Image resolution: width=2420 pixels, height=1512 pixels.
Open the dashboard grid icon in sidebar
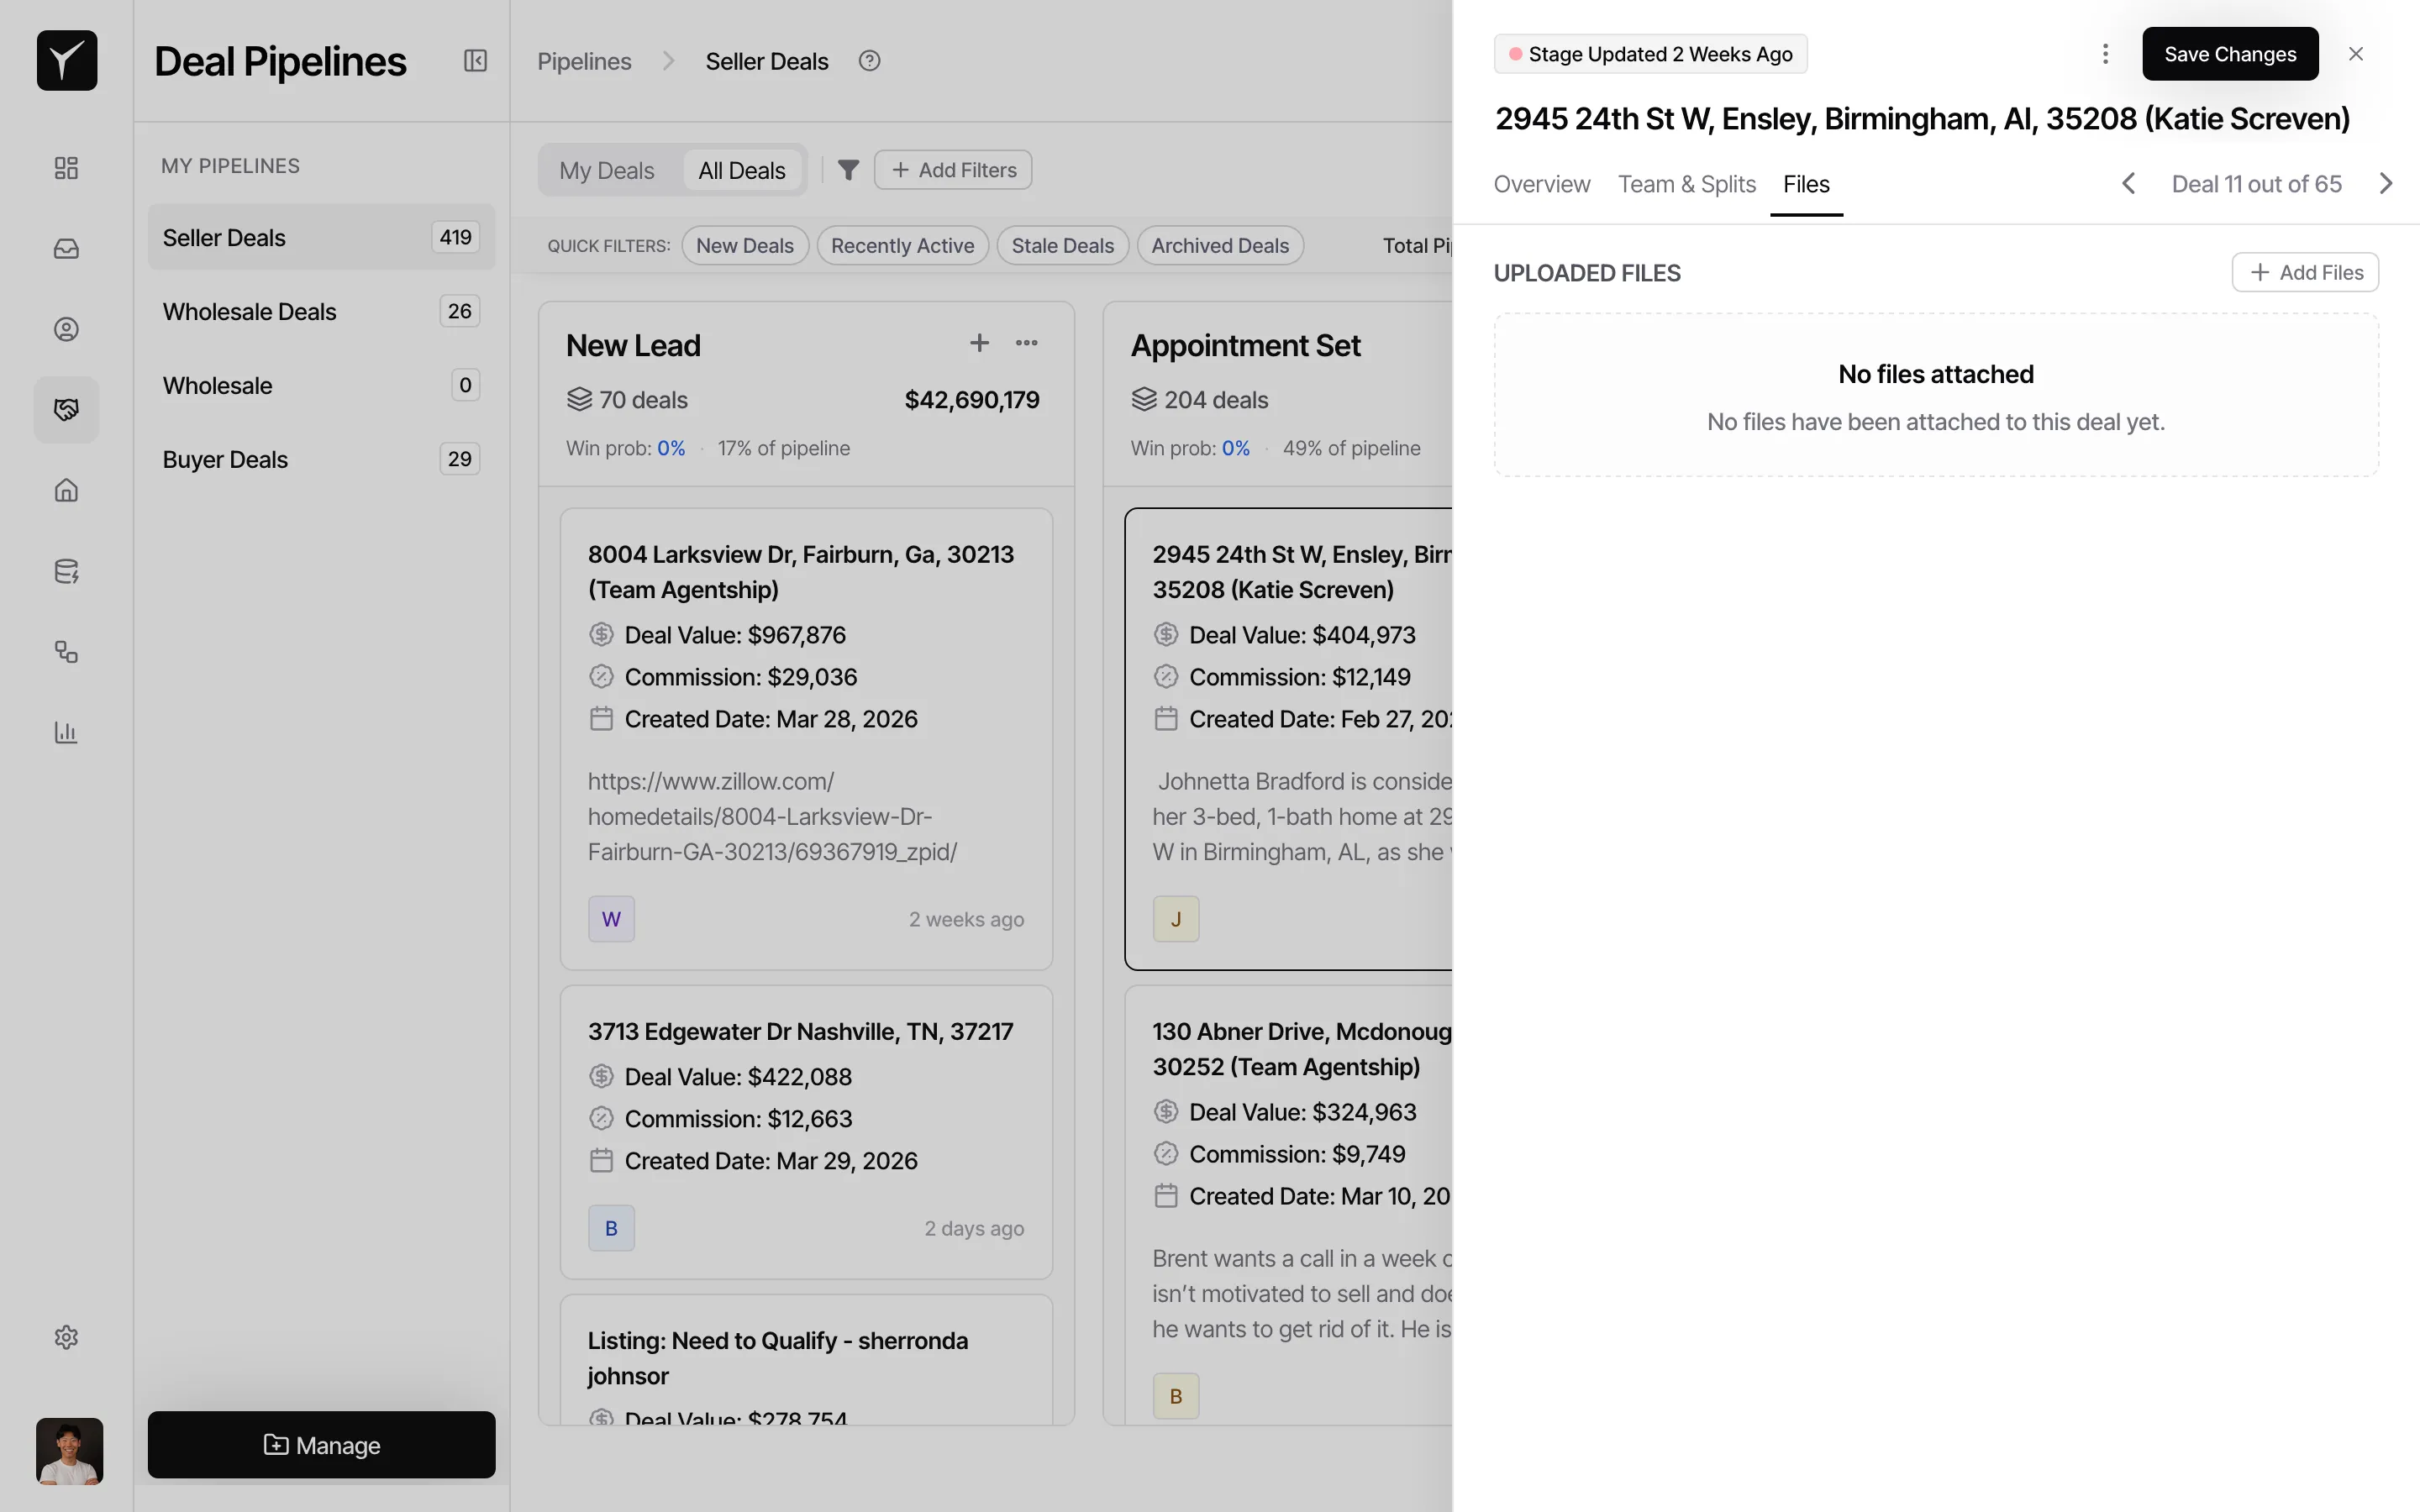point(66,167)
